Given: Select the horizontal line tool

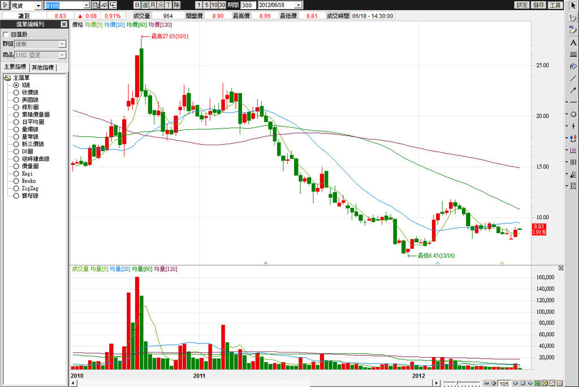Looking at the screenshot, I should coord(573,102).
